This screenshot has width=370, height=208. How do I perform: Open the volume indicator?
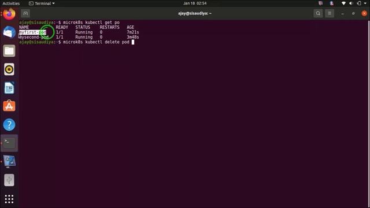351,3
